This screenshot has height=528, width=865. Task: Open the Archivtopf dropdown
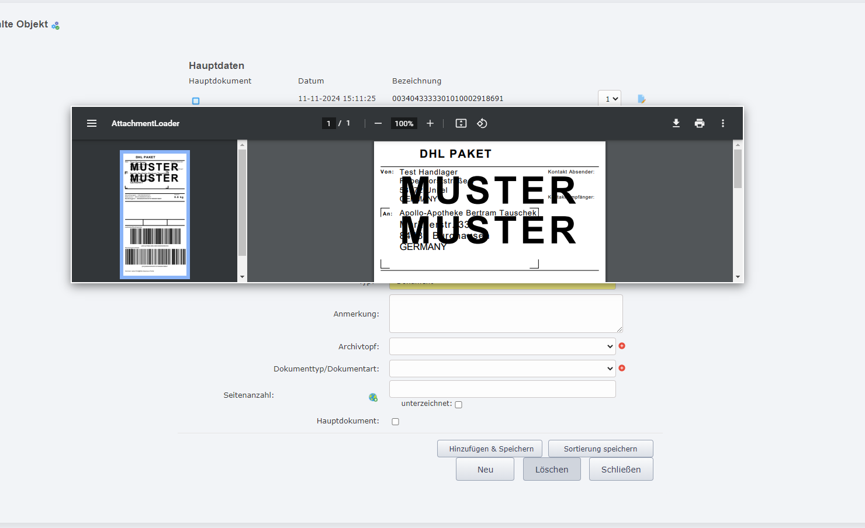point(502,346)
